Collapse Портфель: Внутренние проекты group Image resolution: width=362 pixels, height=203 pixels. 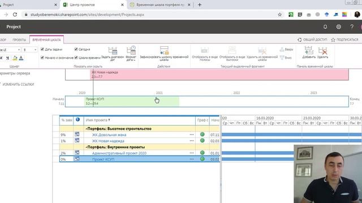tap(87, 147)
